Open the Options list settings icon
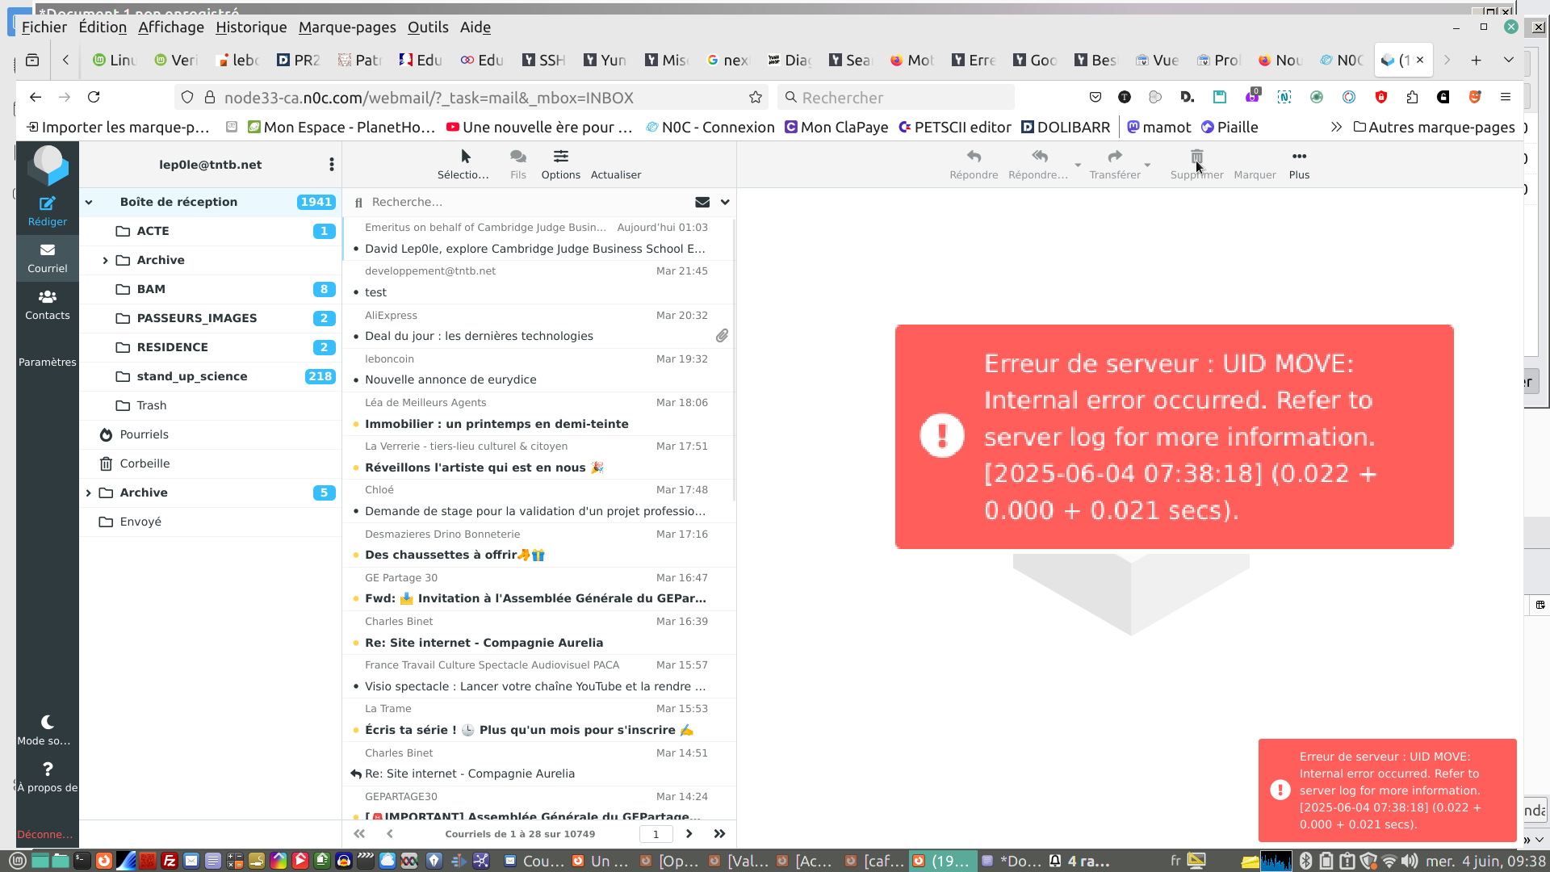The image size is (1550, 872). click(x=560, y=157)
